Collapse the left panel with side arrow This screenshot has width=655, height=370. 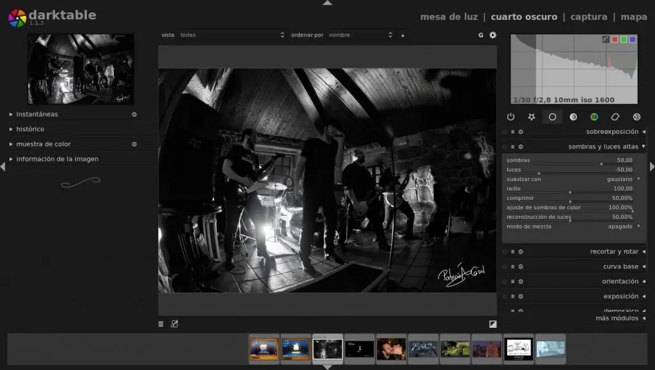click(x=3, y=167)
